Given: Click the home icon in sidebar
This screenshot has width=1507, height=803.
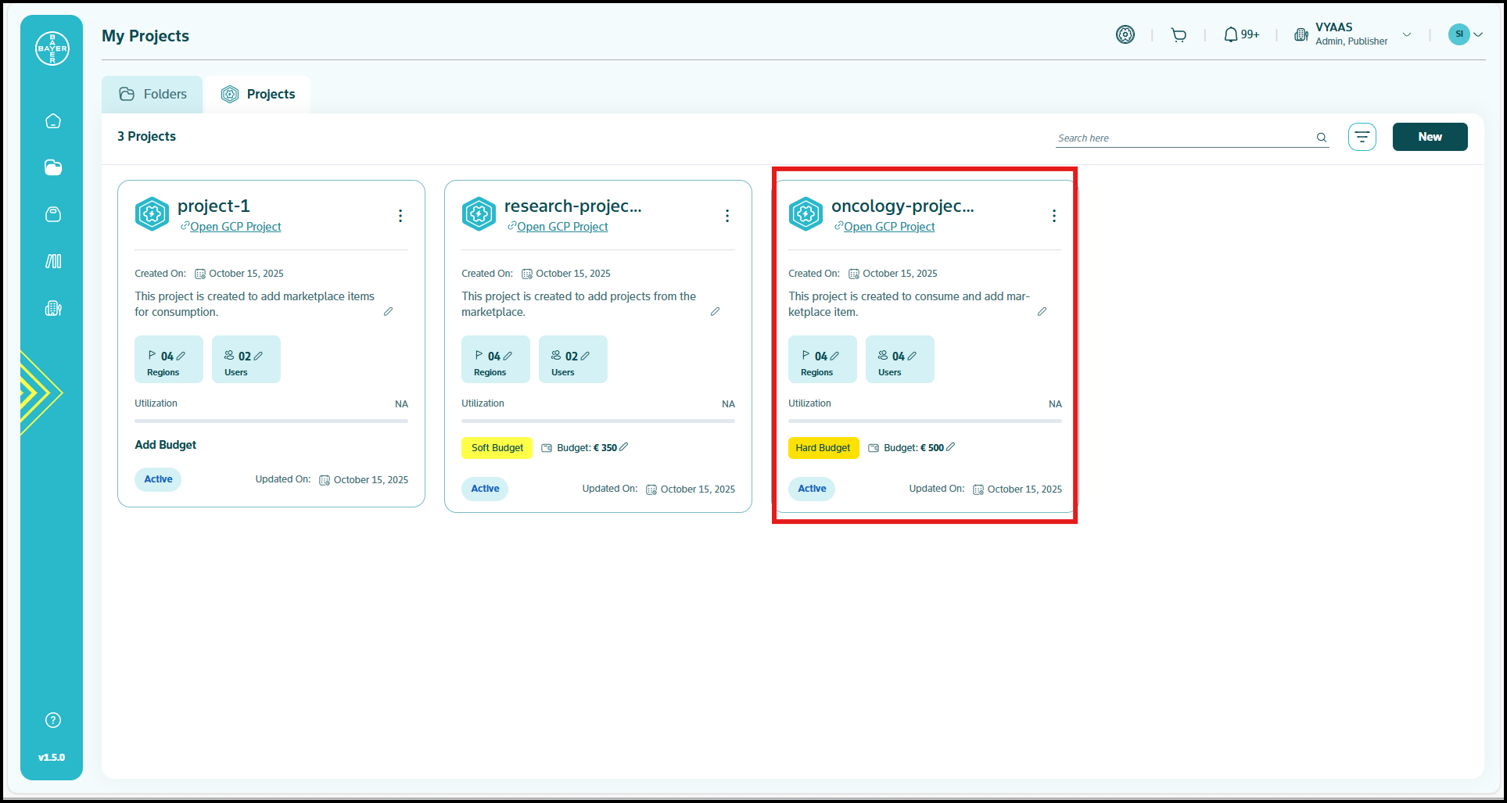Looking at the screenshot, I should pyautogui.click(x=53, y=121).
